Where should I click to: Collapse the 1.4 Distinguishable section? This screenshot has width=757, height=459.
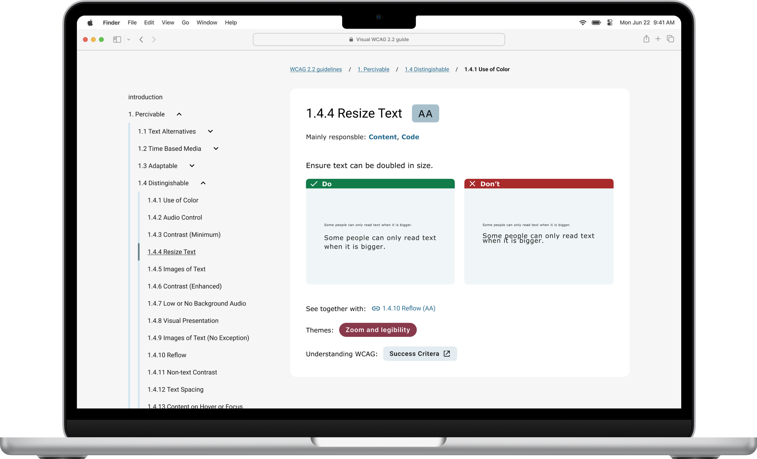pos(203,183)
